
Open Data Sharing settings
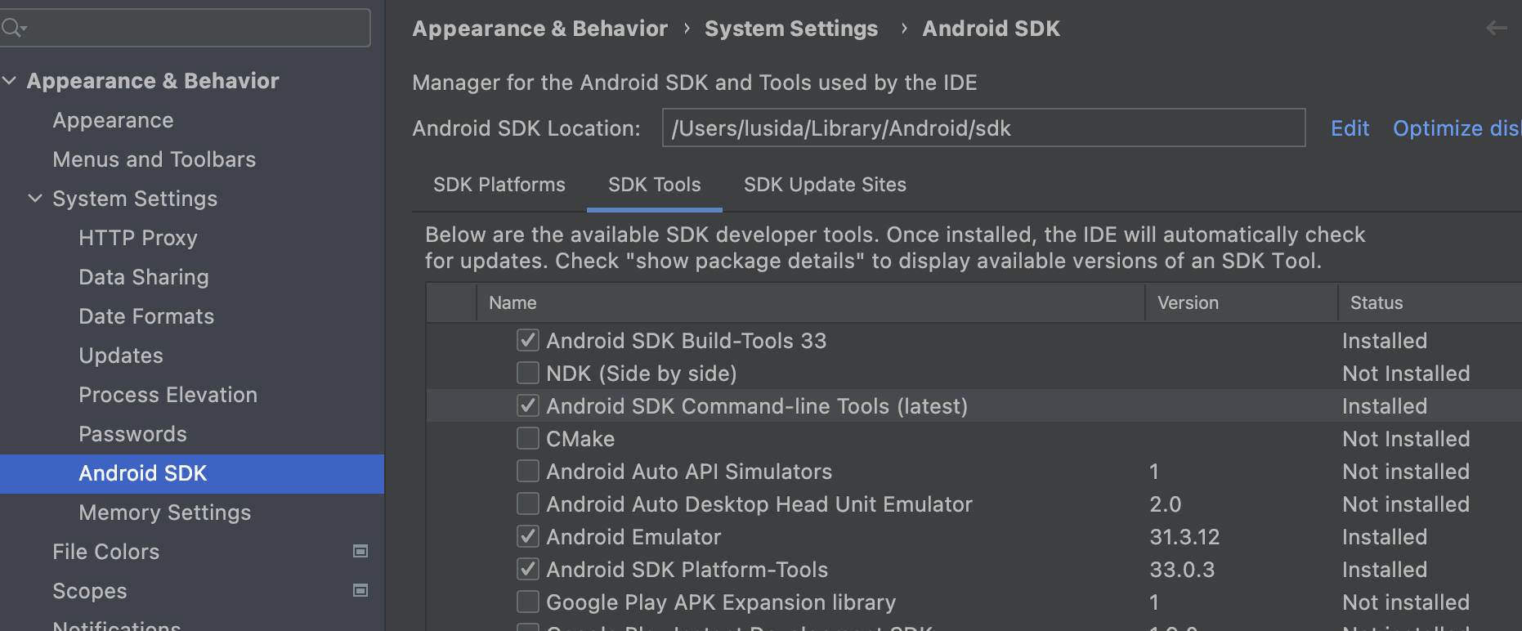point(144,277)
